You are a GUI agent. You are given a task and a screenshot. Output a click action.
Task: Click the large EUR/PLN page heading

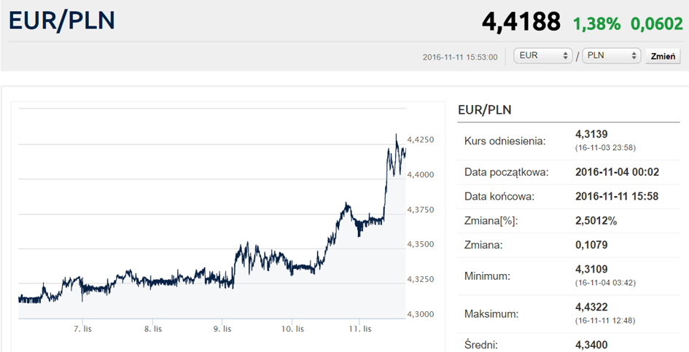click(x=62, y=21)
